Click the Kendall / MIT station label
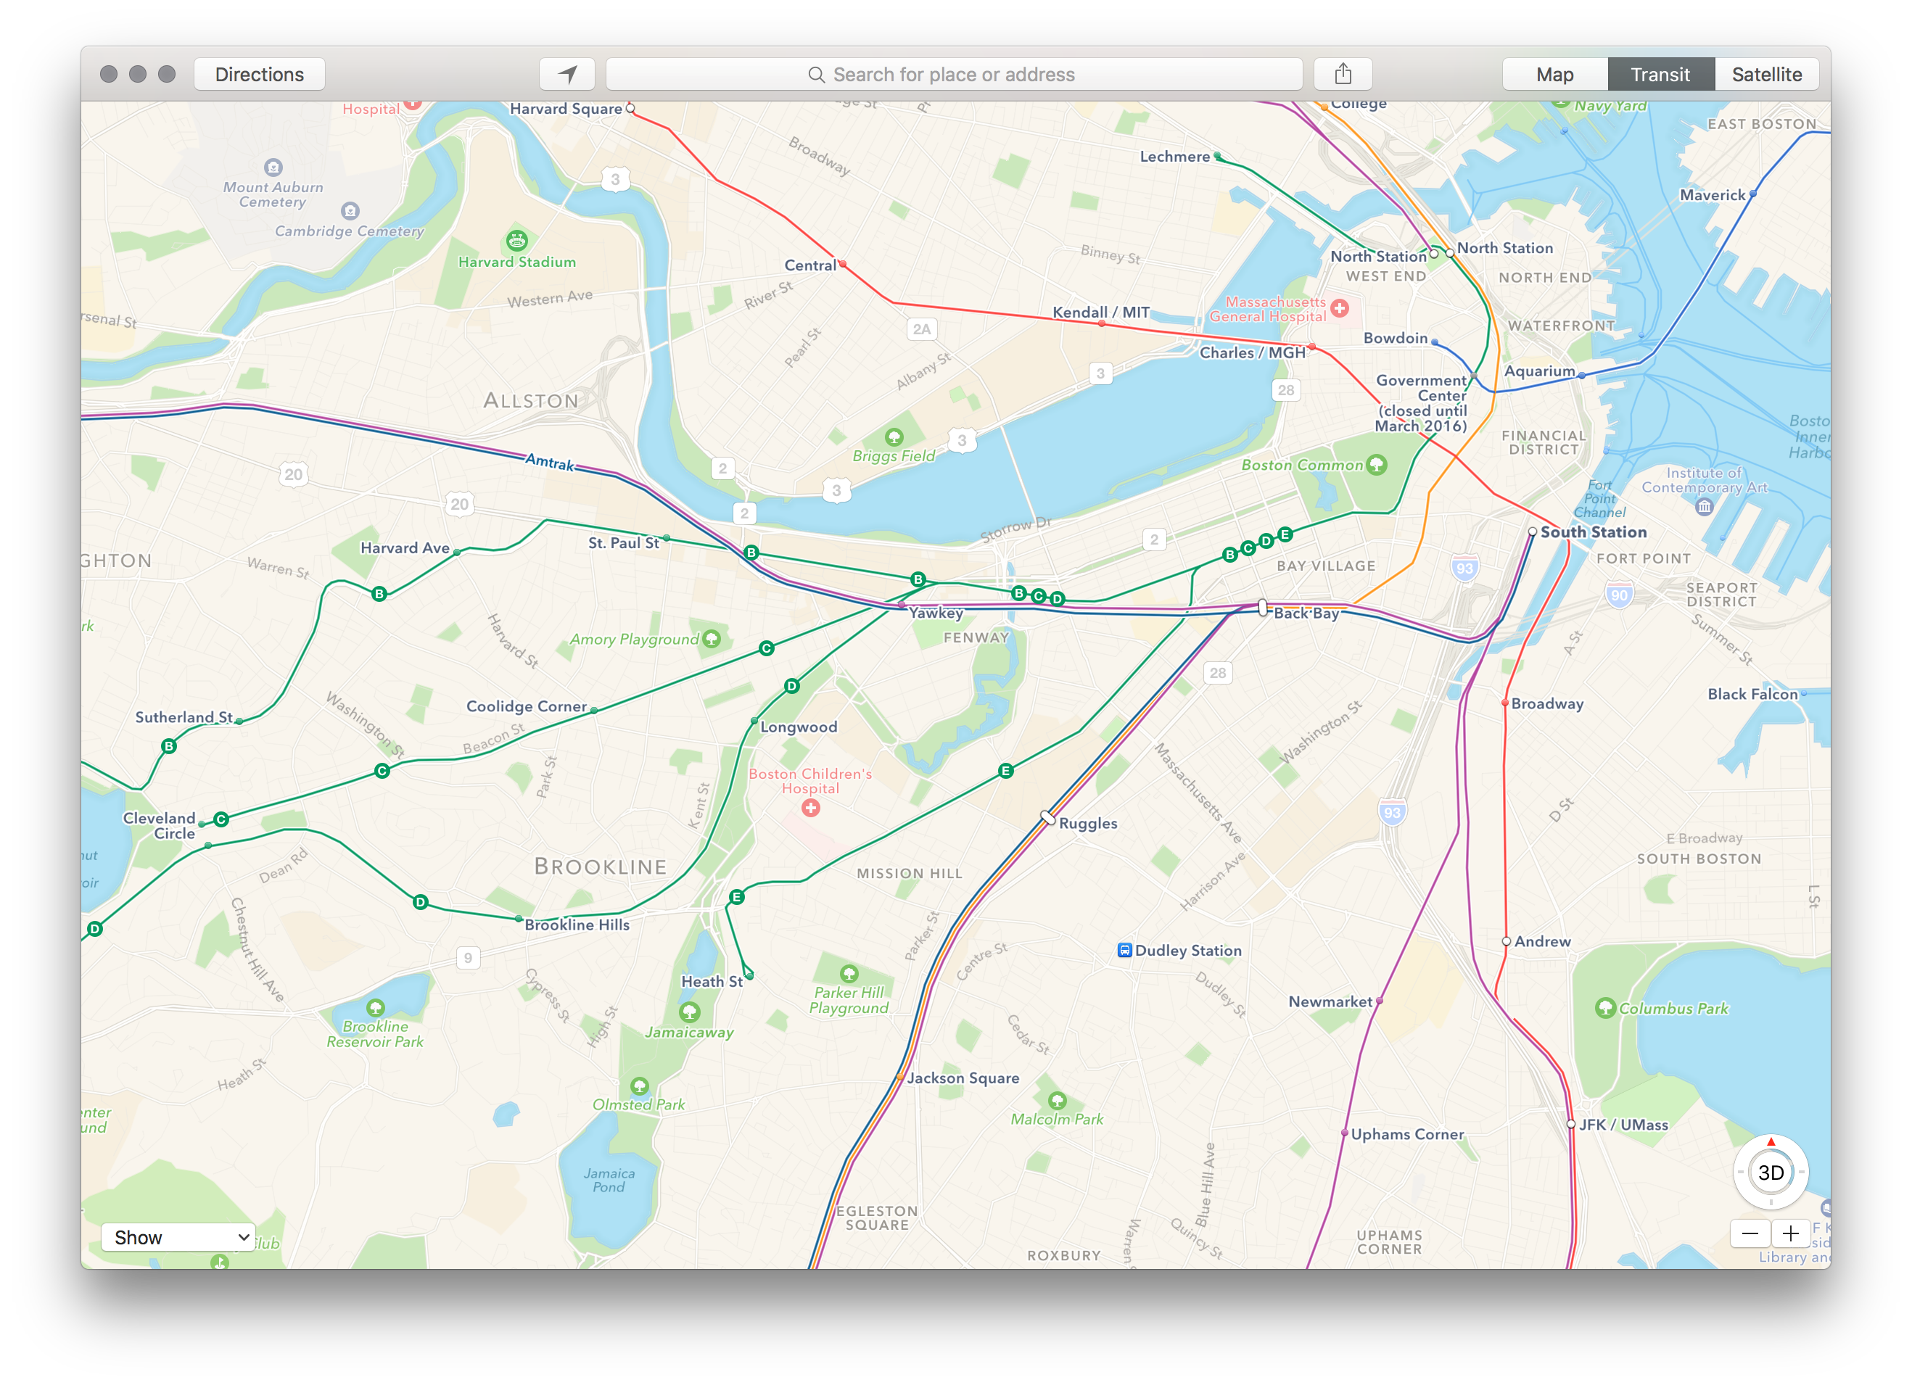This screenshot has width=1912, height=1385. (x=1100, y=312)
